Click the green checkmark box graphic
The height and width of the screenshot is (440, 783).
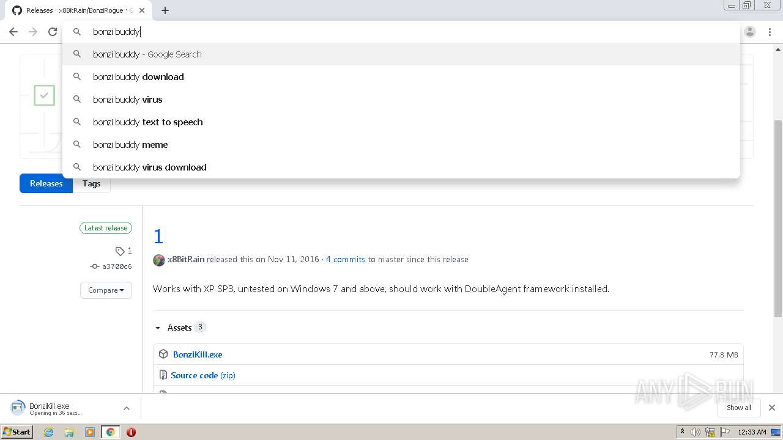44,95
